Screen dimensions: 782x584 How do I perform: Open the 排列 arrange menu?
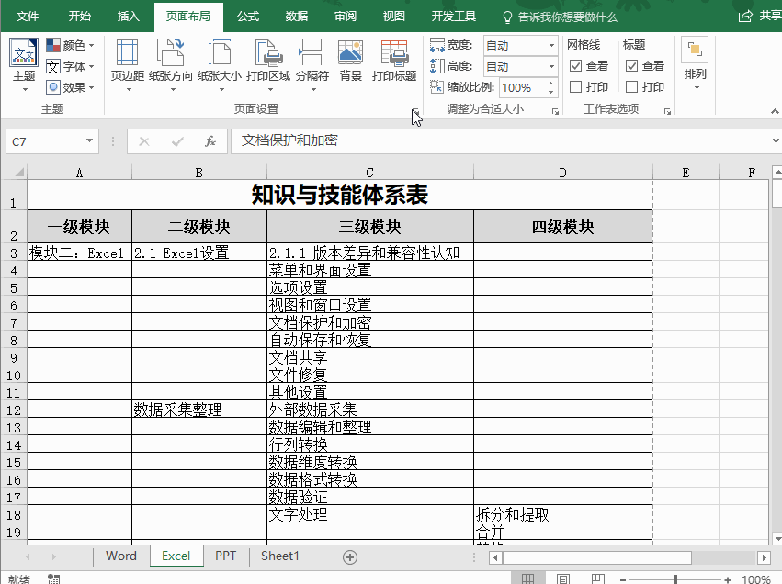695,63
